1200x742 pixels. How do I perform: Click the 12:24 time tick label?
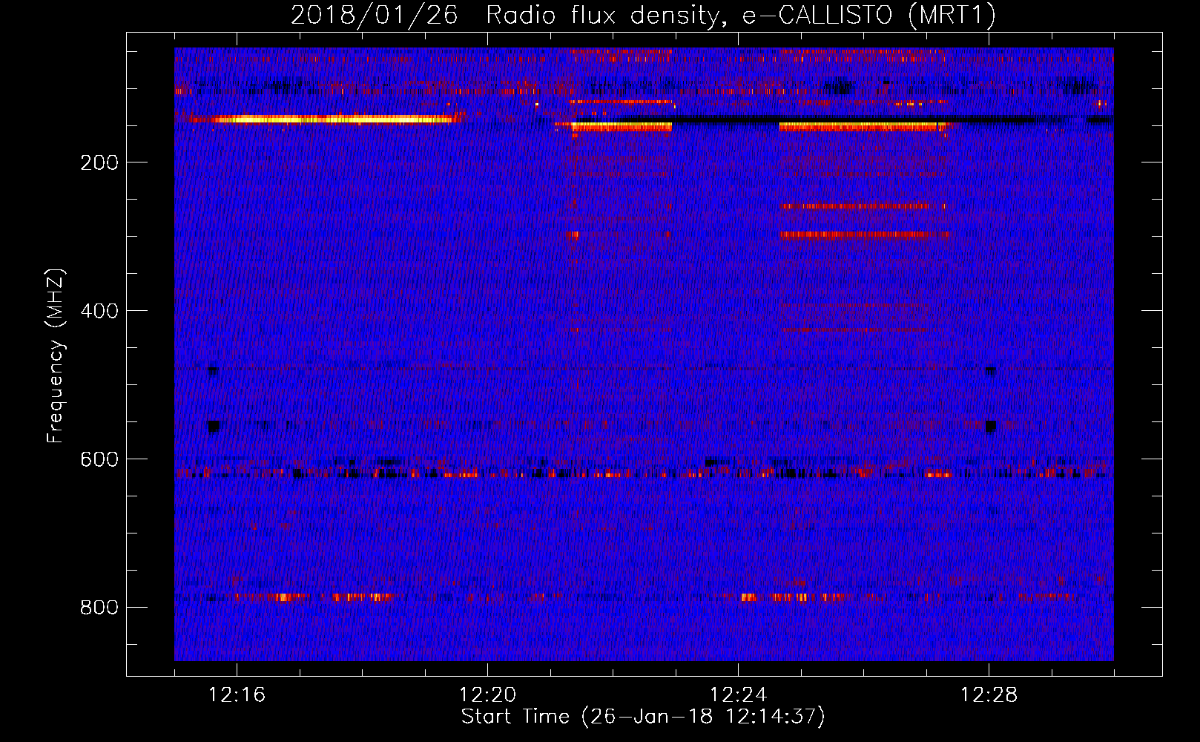[738, 695]
